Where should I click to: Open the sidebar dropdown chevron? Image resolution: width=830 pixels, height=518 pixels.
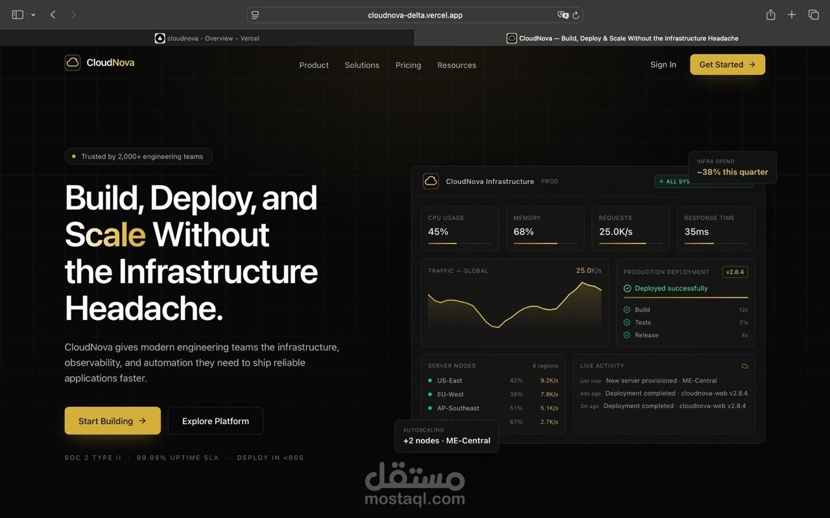(33, 15)
